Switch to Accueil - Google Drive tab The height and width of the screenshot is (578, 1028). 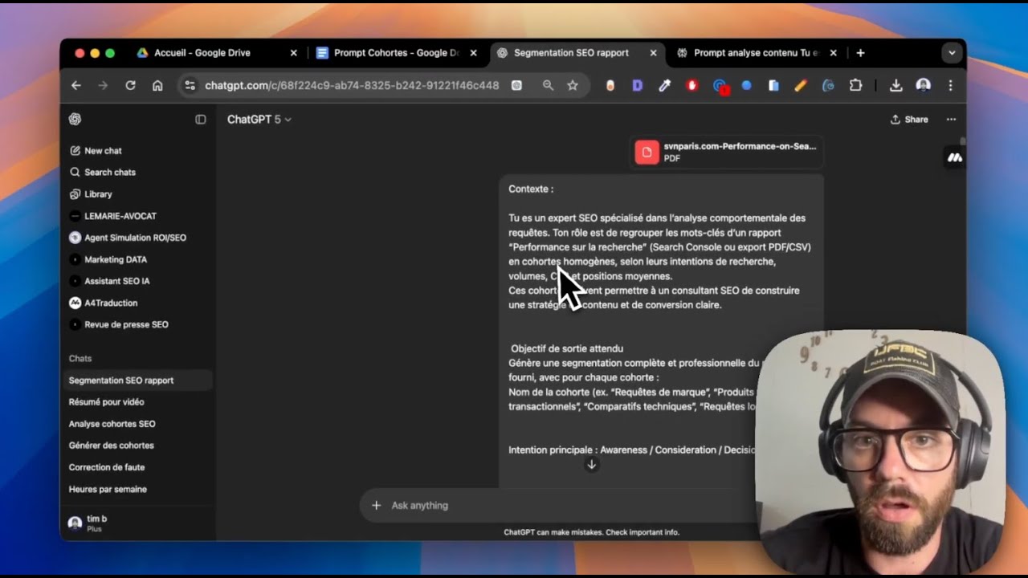pyautogui.click(x=202, y=53)
